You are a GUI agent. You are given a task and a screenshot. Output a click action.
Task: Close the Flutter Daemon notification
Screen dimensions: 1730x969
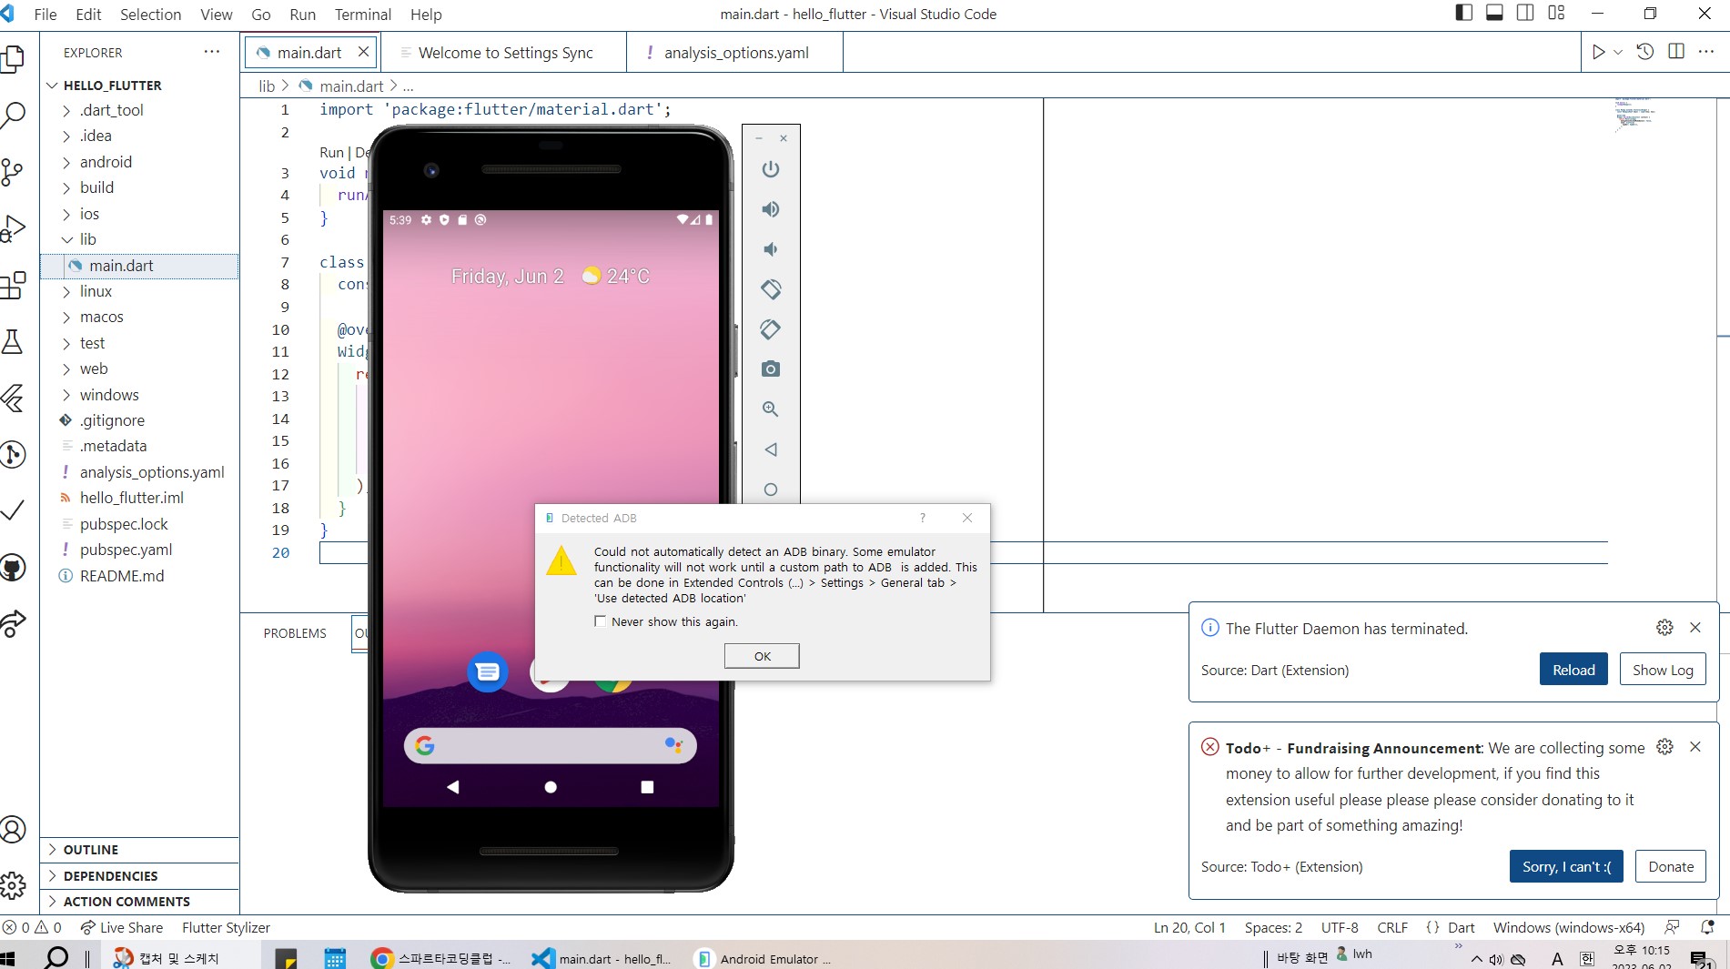pos(1695,627)
